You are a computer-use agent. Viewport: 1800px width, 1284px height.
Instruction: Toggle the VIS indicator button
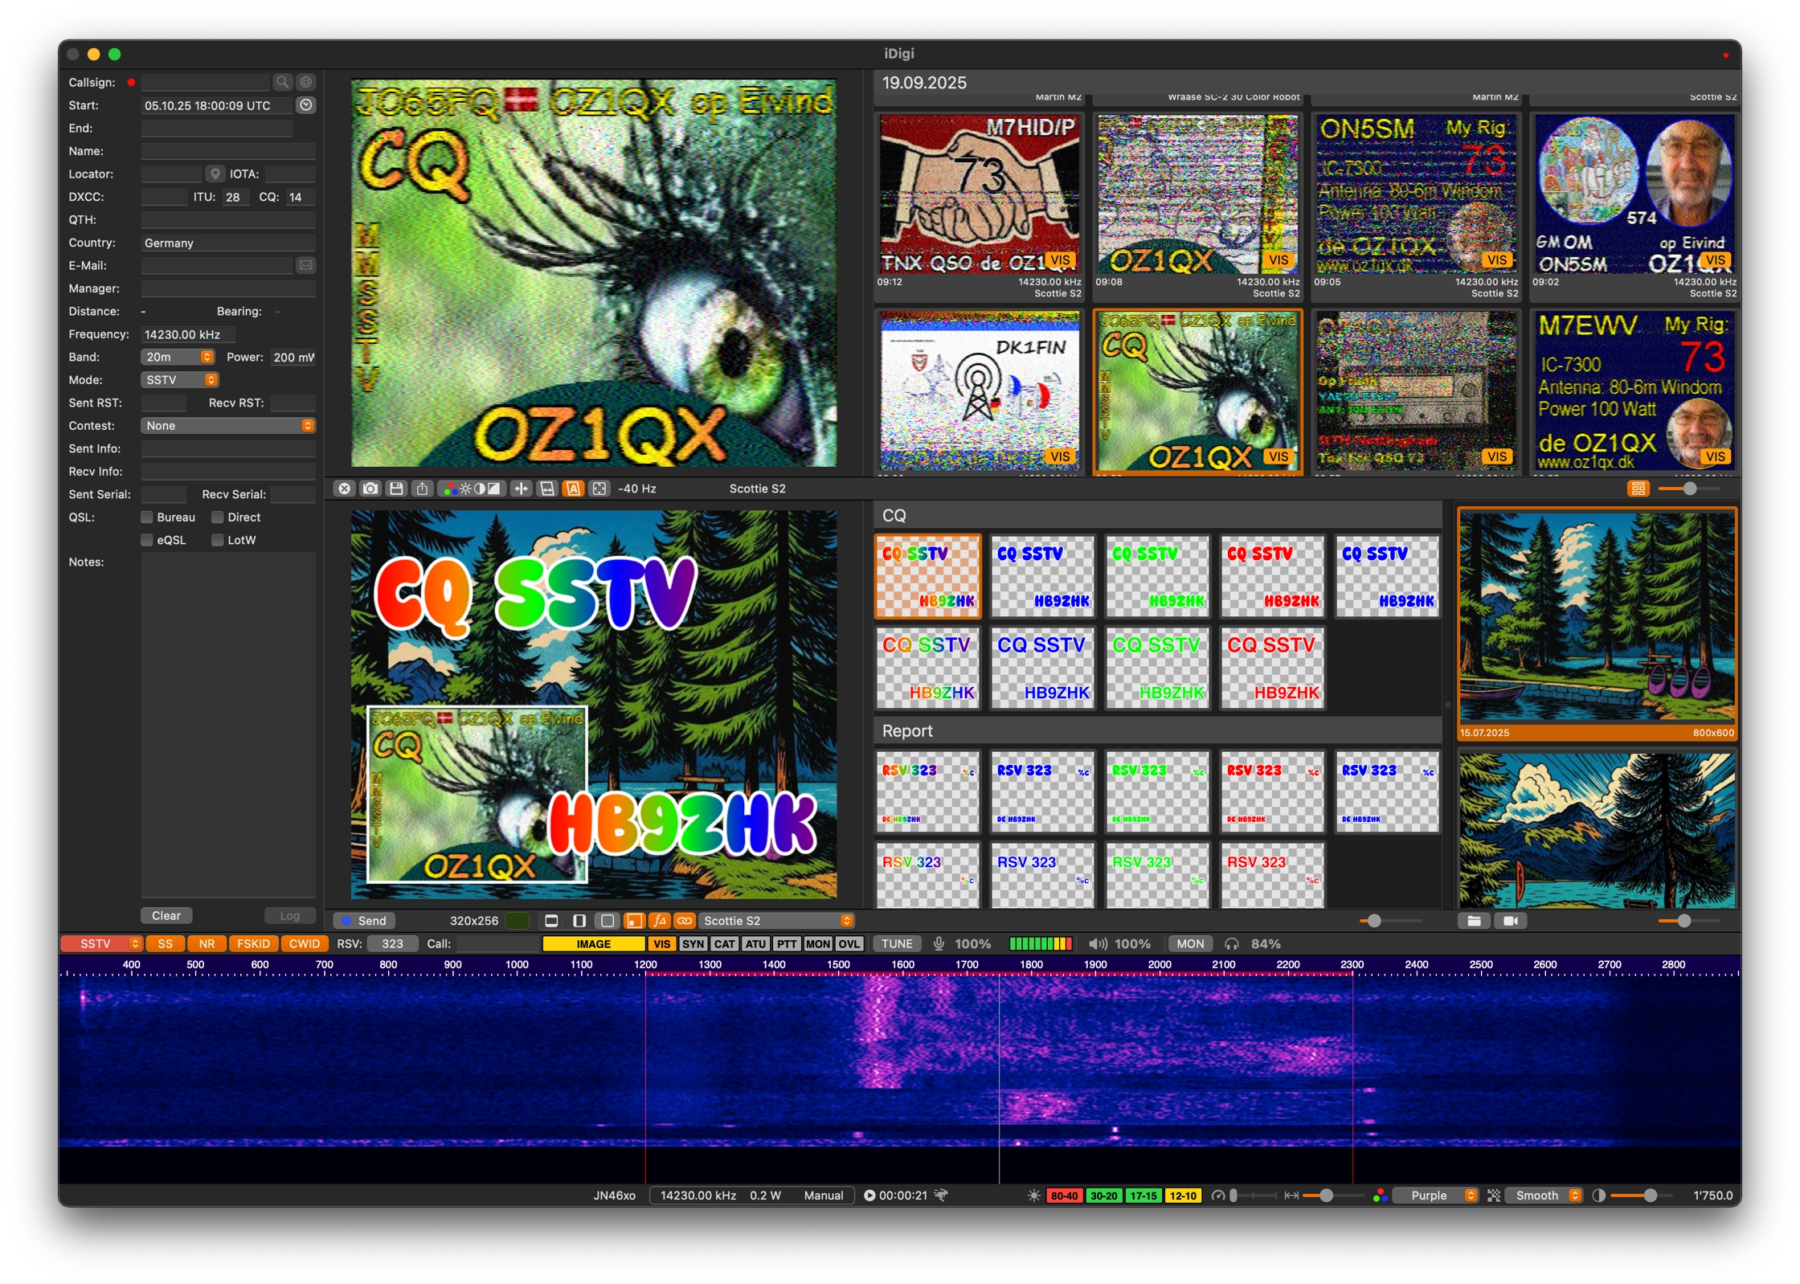(x=661, y=944)
